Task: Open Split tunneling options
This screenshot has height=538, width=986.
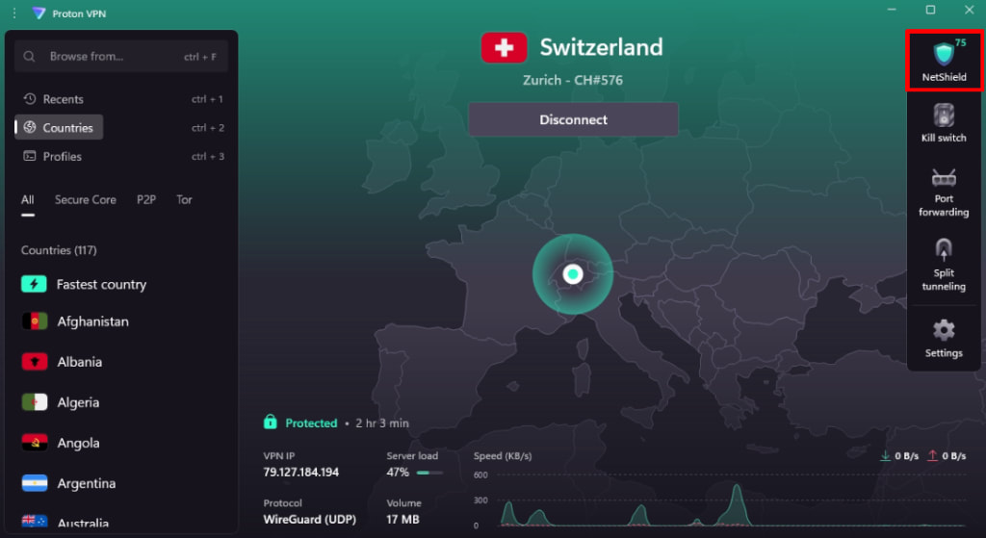Action: pyautogui.click(x=944, y=265)
